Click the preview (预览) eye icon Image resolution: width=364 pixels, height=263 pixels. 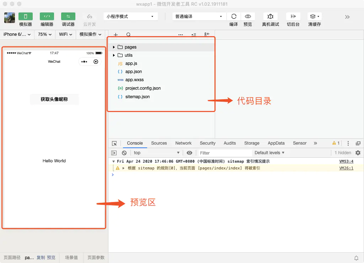(x=248, y=16)
